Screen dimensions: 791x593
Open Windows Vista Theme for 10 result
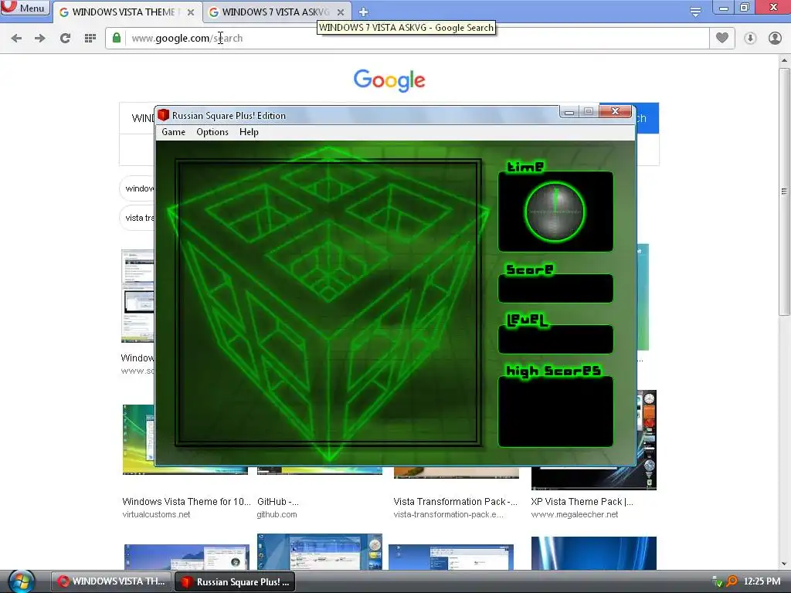coord(186,502)
